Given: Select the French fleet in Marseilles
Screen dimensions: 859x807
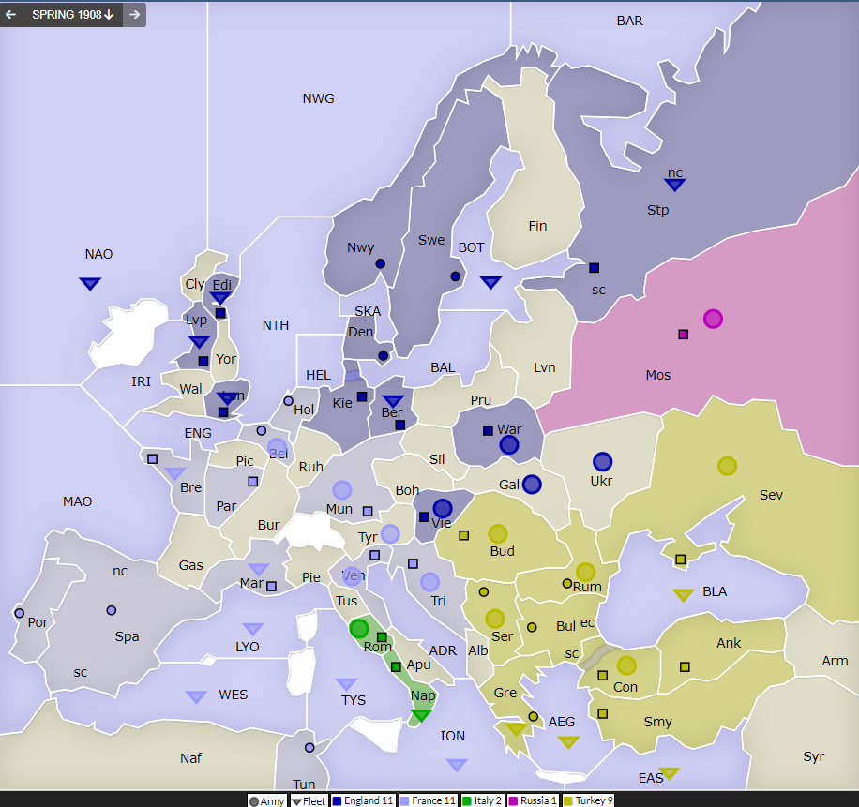Looking at the screenshot, I should click(259, 569).
